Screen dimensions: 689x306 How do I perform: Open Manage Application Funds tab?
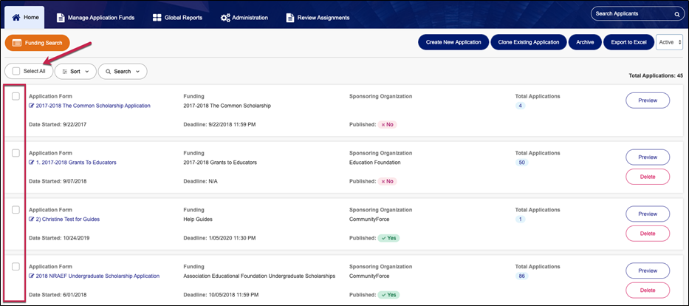click(x=95, y=18)
